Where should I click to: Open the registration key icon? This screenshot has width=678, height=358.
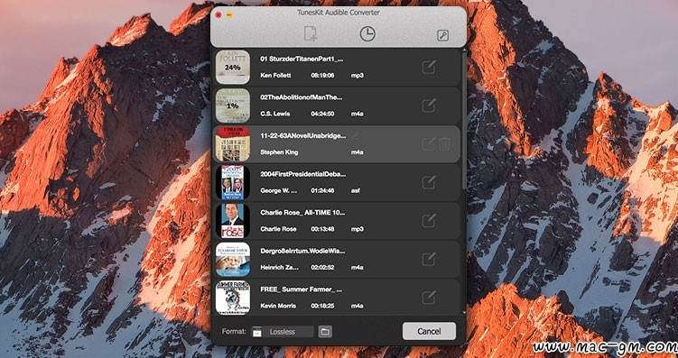[x=442, y=36]
